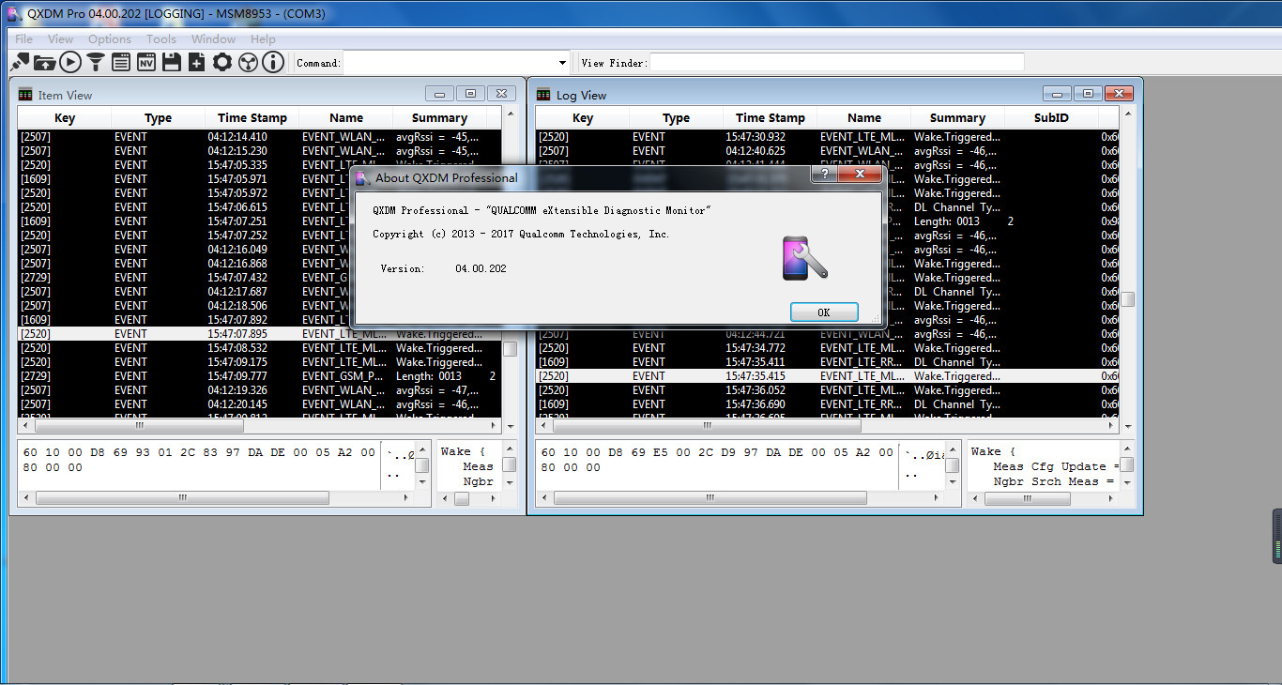Screen dimensions: 1282x685
Task: Open the port connection tool icon
Action: pos(20,62)
